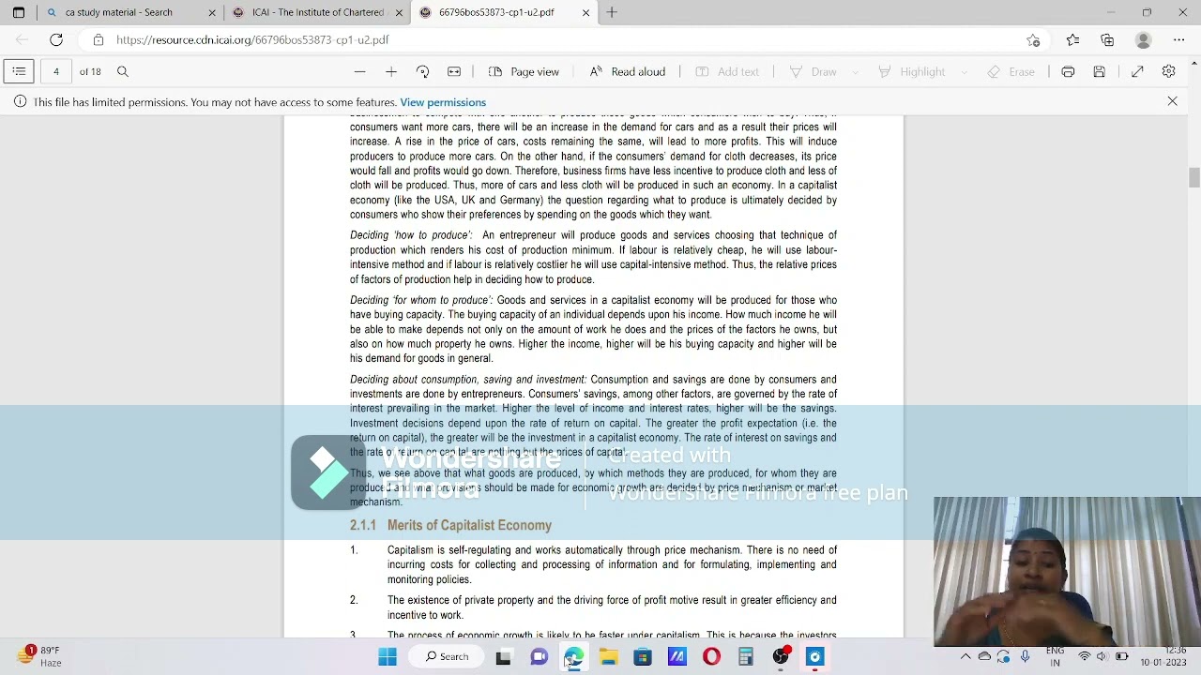Close the ICAI tab

point(399,12)
